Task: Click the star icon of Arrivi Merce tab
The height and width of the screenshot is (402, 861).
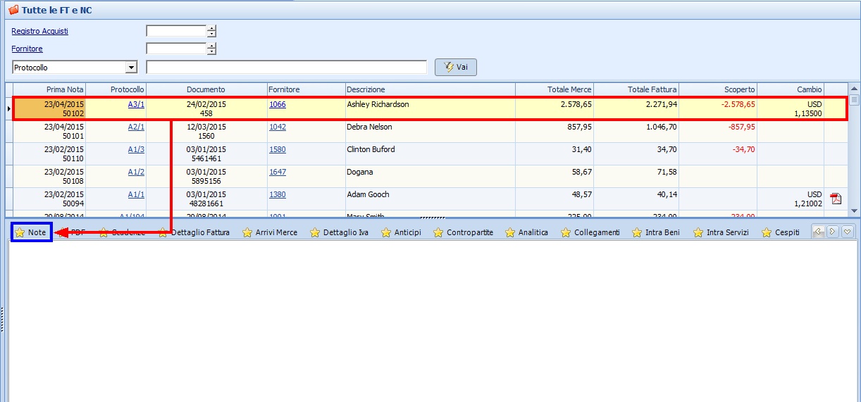Action: (247, 233)
